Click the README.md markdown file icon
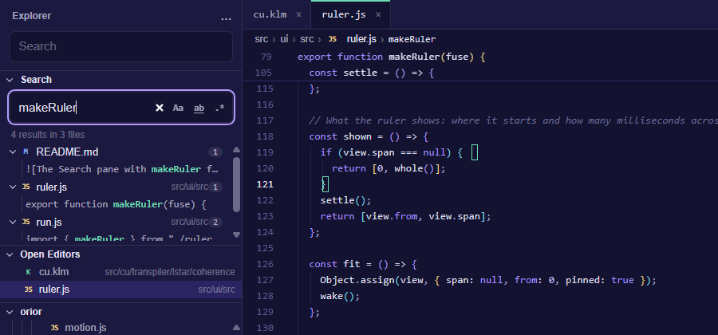This screenshot has height=335, width=718. [x=26, y=152]
